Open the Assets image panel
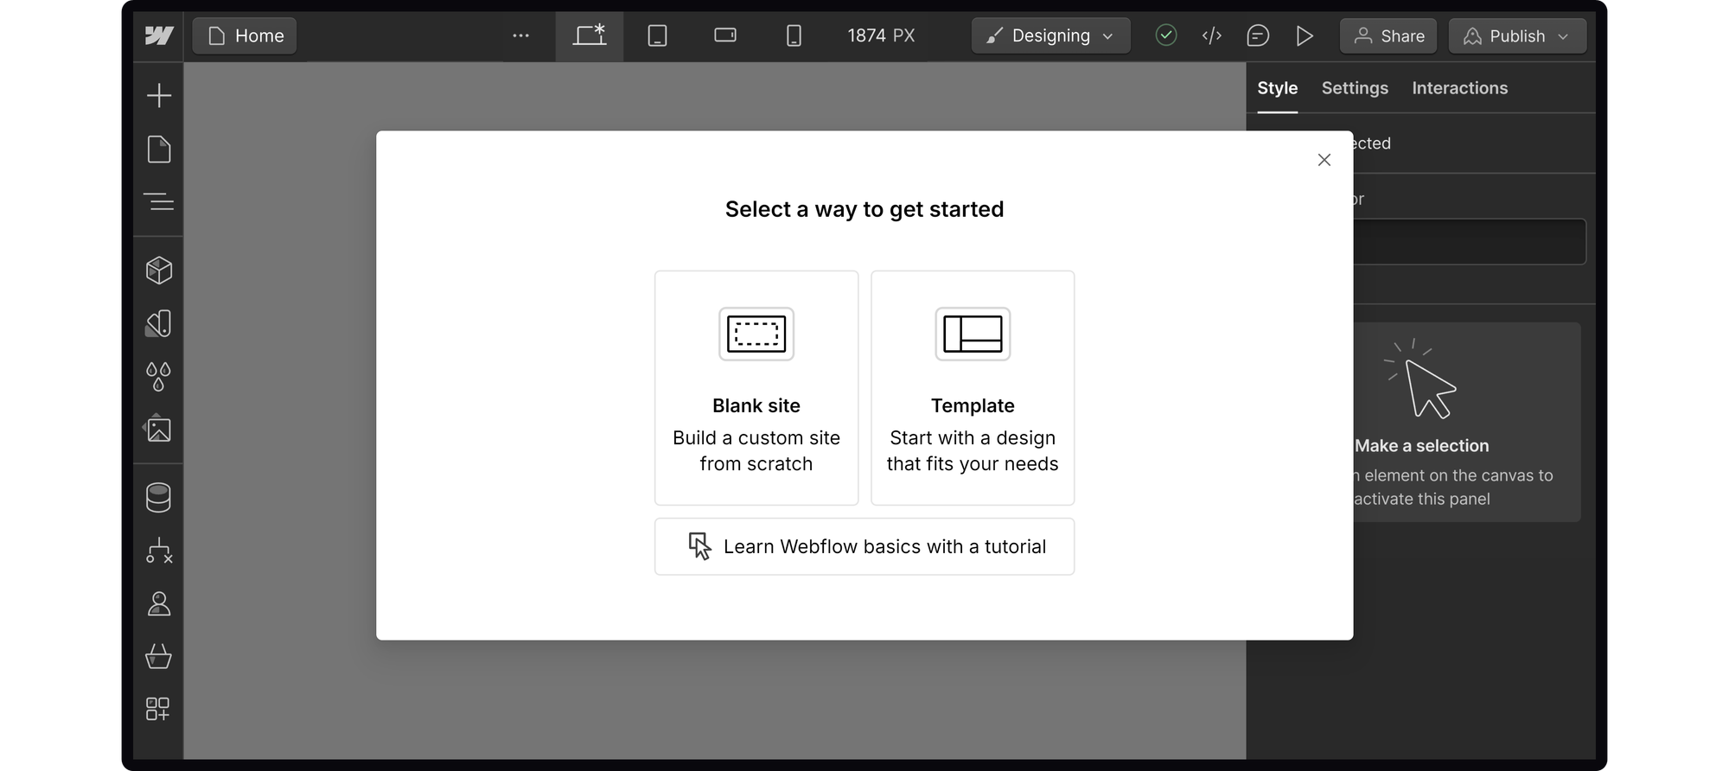 (159, 428)
